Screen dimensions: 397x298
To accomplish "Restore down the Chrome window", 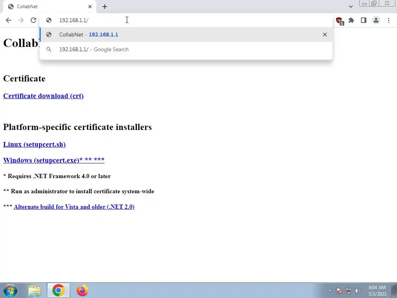I will tap(374, 3).
